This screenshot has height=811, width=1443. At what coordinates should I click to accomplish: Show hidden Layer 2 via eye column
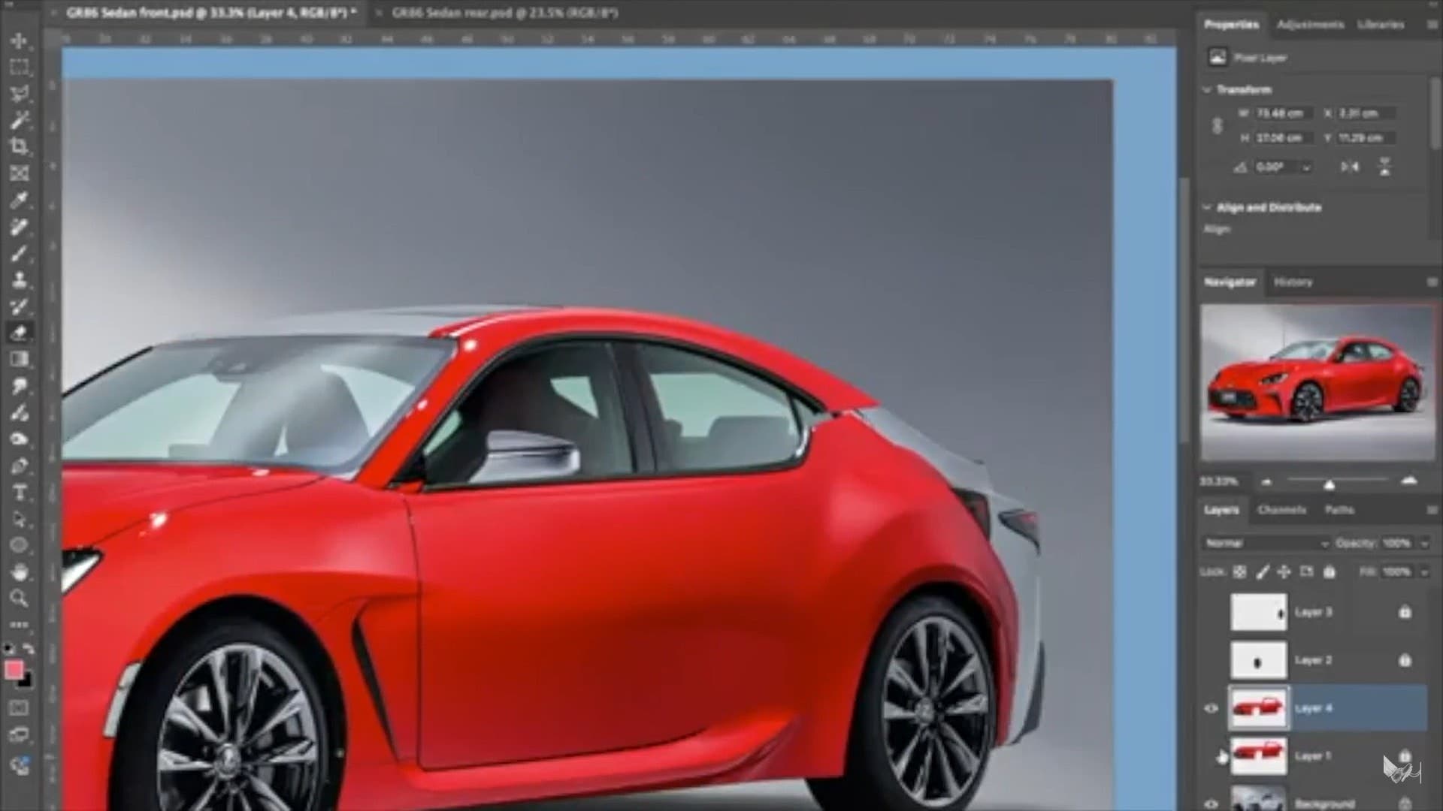click(1212, 660)
